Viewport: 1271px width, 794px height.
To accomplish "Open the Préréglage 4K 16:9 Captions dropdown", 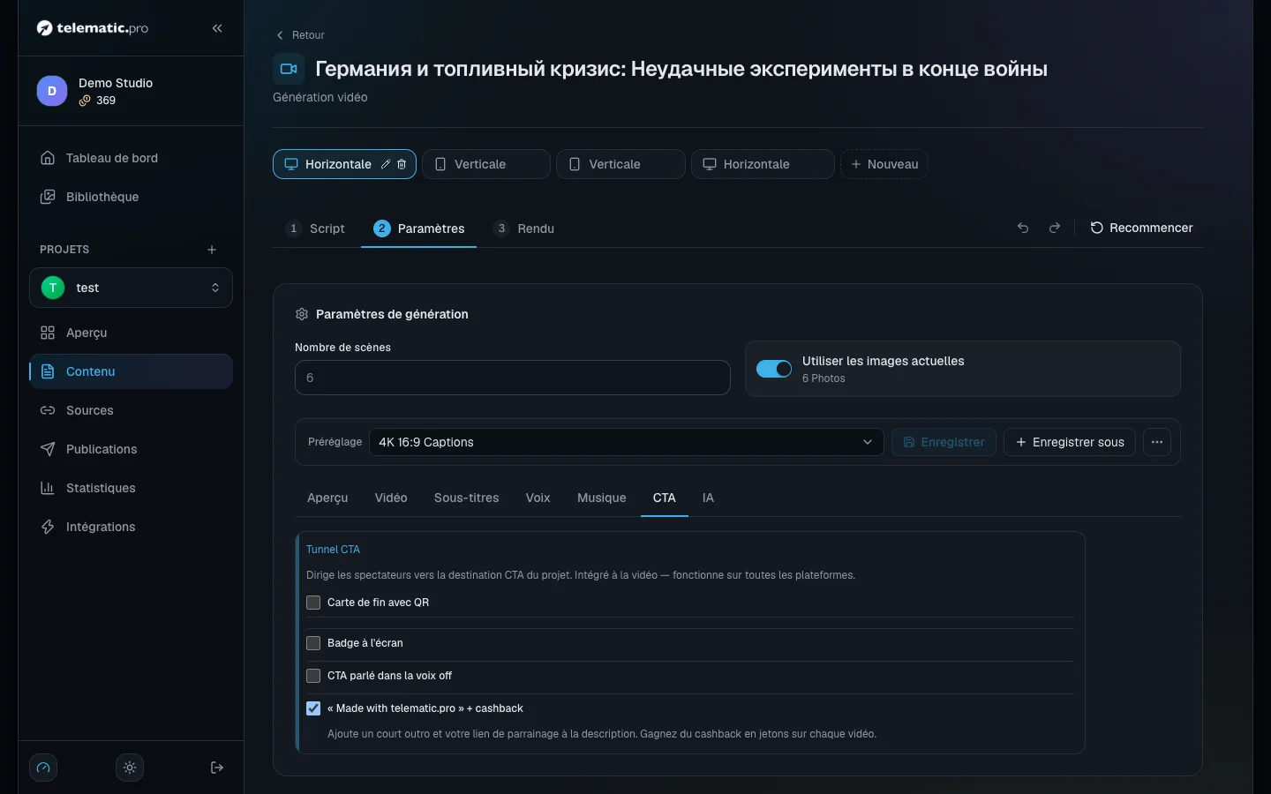I will click(x=626, y=442).
